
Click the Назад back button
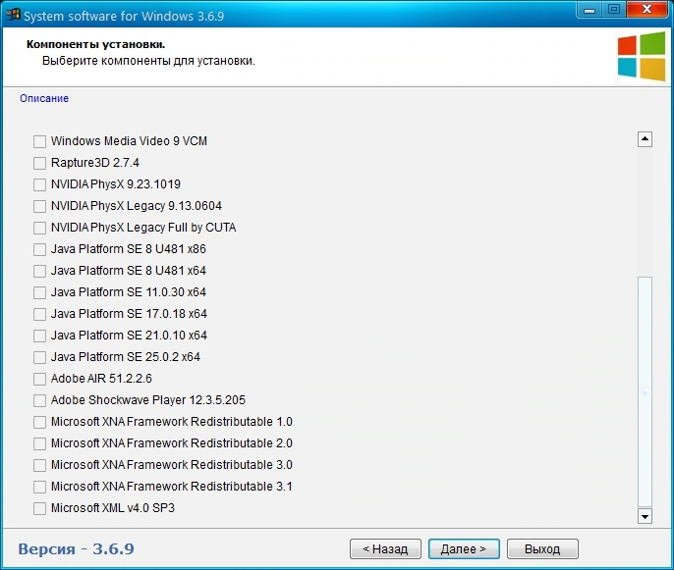pos(385,549)
